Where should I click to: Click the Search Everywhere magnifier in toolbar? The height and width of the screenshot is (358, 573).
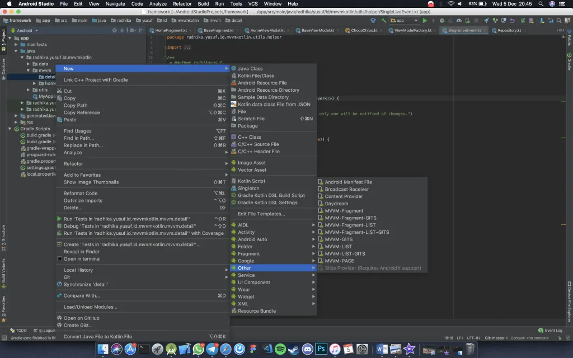click(559, 21)
